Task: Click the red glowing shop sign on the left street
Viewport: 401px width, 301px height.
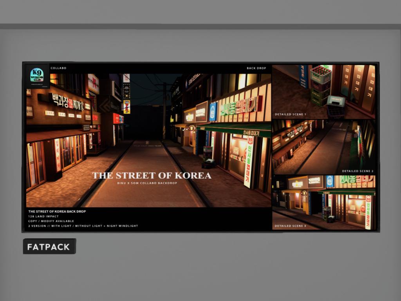Action: (117, 118)
